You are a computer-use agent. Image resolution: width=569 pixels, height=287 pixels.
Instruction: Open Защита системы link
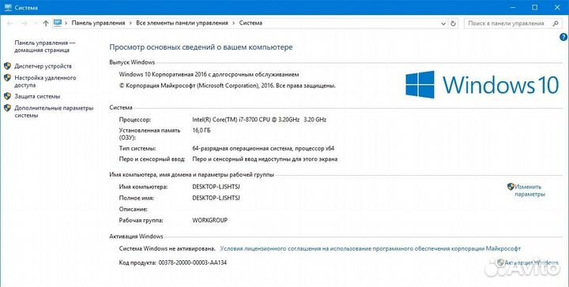(x=37, y=97)
